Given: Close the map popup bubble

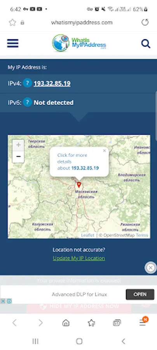Looking at the screenshot, I should click(x=104, y=150).
